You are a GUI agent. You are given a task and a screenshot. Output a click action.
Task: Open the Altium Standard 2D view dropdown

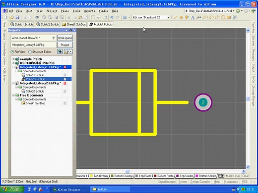click(168, 17)
